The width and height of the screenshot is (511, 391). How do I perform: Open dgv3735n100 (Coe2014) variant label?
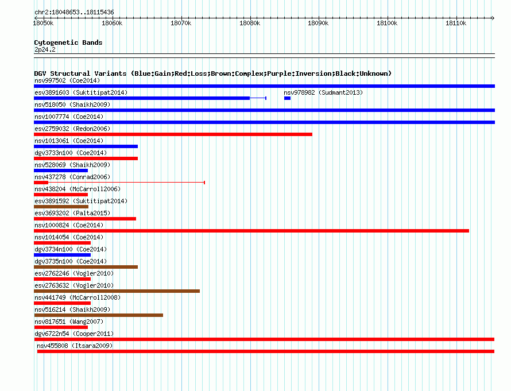tap(71, 261)
